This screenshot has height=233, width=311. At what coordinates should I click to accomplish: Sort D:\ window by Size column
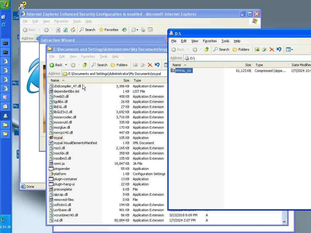point(238,65)
